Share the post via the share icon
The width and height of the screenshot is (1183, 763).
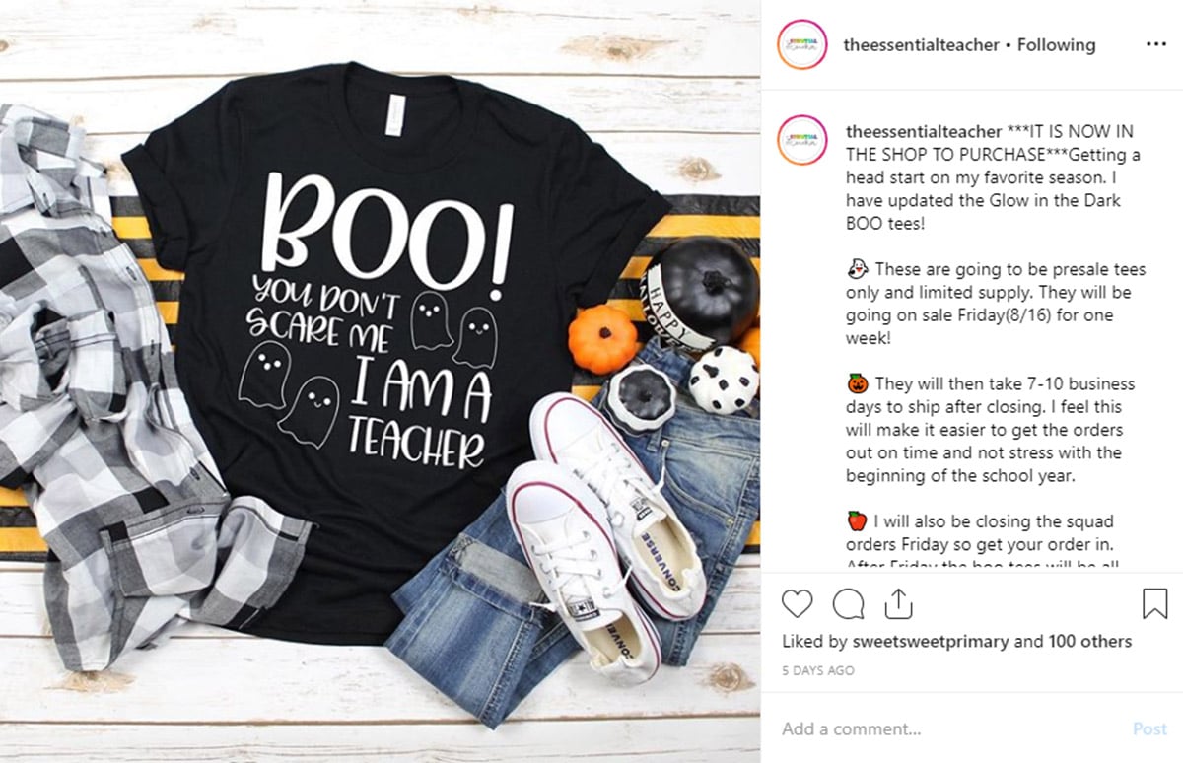898,603
